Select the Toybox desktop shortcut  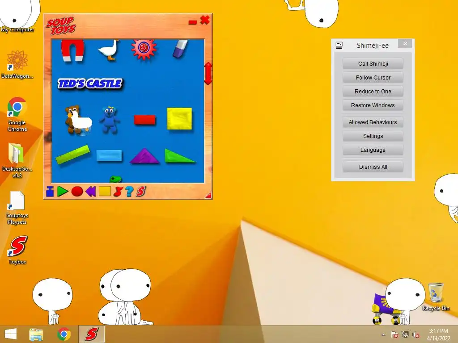[17, 250]
